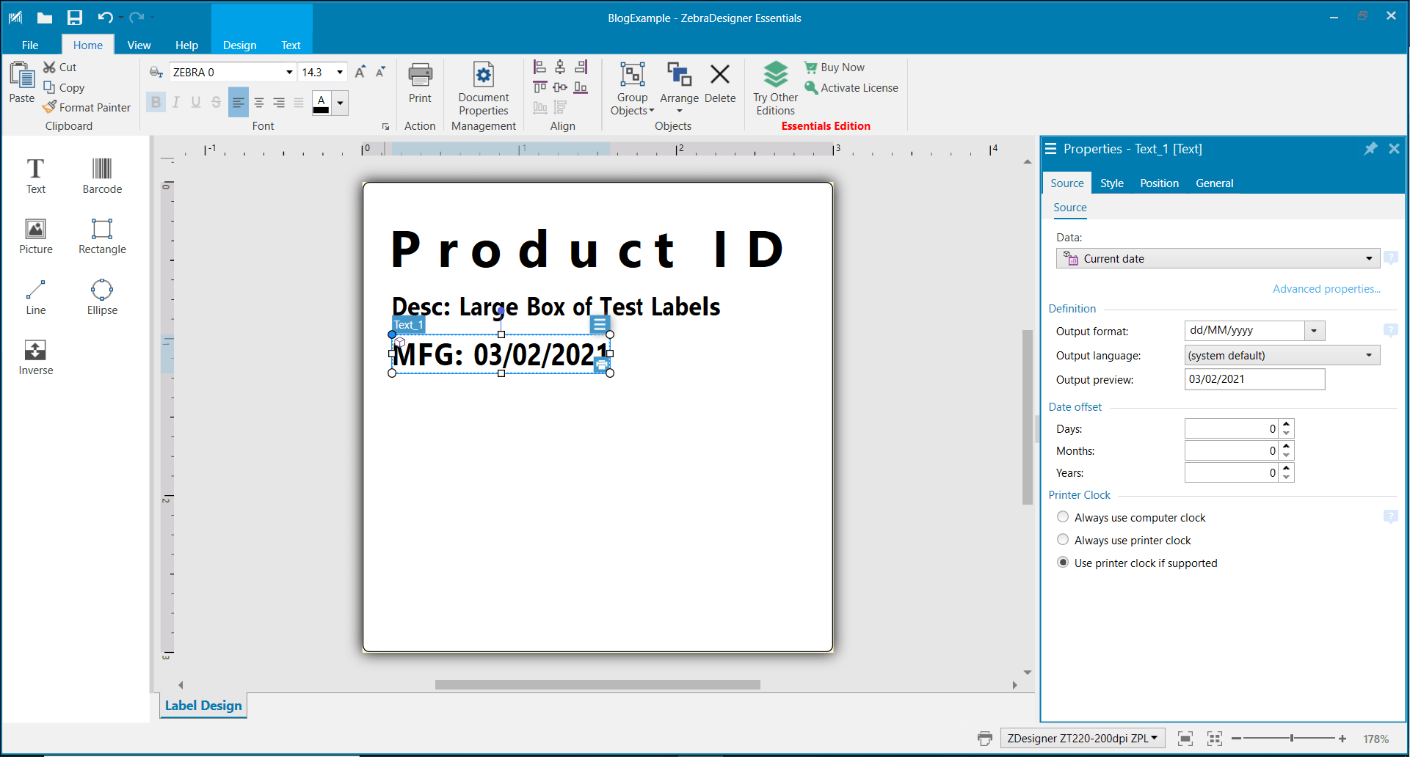Open the View menu
The image size is (1410, 757).
[x=139, y=45]
